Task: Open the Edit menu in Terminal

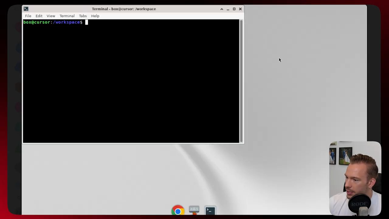Action: (x=39, y=16)
